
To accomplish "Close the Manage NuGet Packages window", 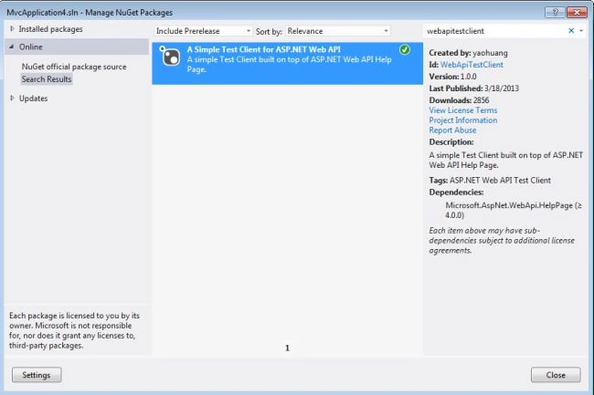I will tap(577, 12).
